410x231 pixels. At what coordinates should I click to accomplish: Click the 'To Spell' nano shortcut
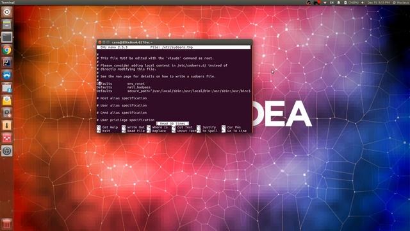coord(207,131)
